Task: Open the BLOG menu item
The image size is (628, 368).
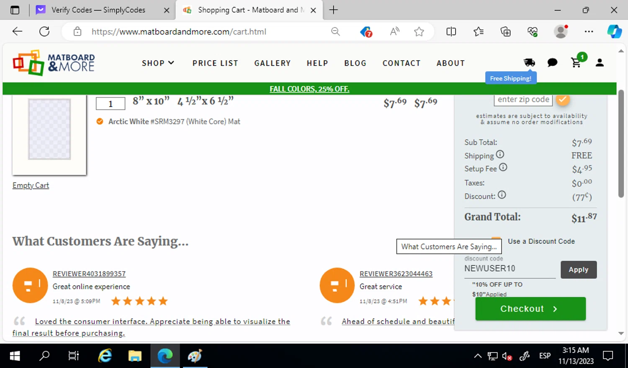Action: pyautogui.click(x=355, y=63)
